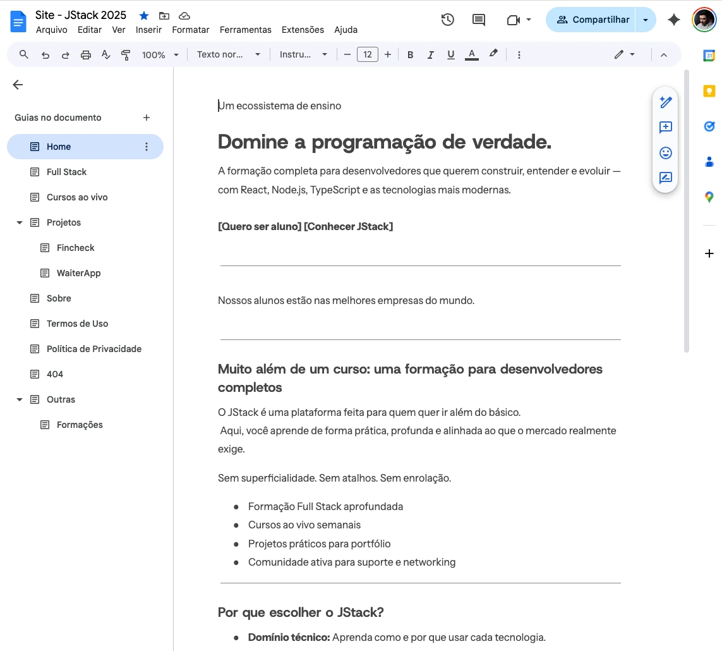Collapse the Projetos tab group

coord(20,222)
